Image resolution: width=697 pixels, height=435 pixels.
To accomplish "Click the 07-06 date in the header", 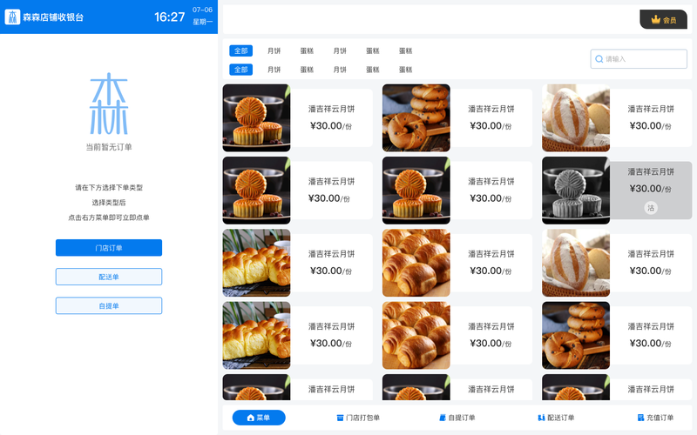I will click(202, 10).
